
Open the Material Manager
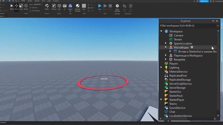click(x=78, y=7)
